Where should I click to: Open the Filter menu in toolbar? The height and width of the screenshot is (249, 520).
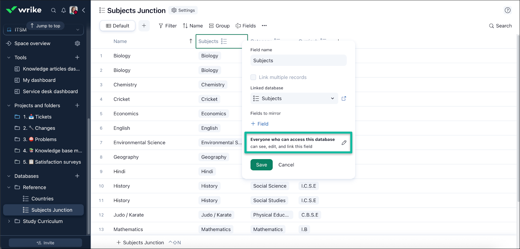point(167,26)
